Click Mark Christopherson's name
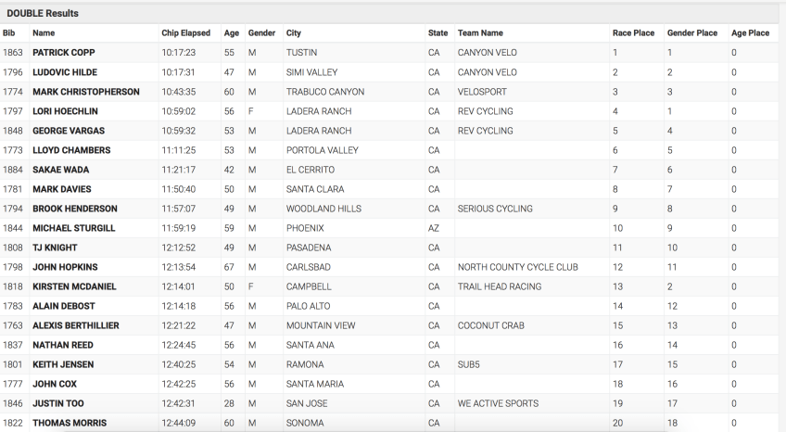This screenshot has height=432, width=786. click(x=85, y=92)
